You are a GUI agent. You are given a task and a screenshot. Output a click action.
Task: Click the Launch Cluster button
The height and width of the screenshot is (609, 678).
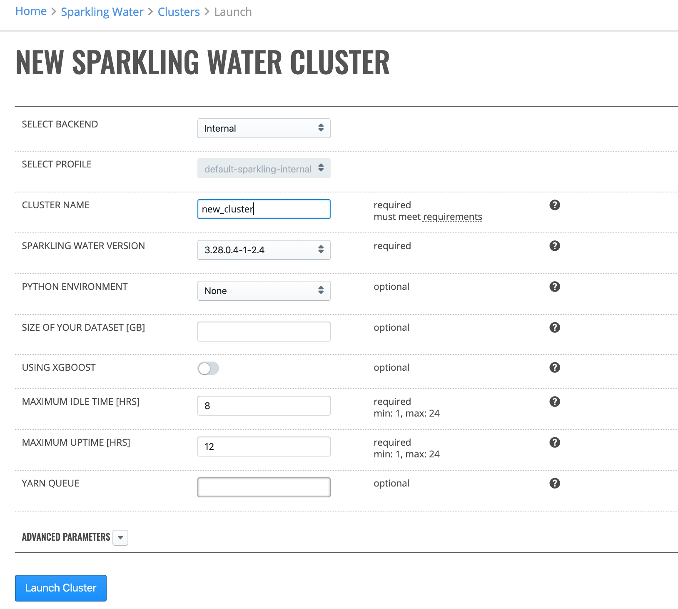pos(61,588)
